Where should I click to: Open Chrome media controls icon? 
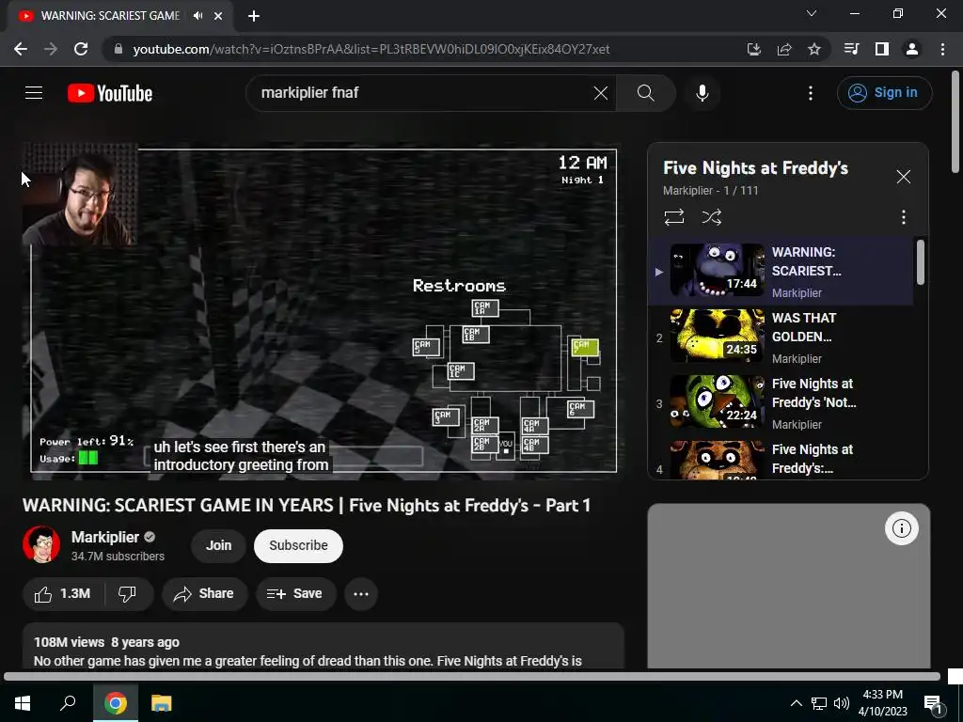(x=852, y=49)
